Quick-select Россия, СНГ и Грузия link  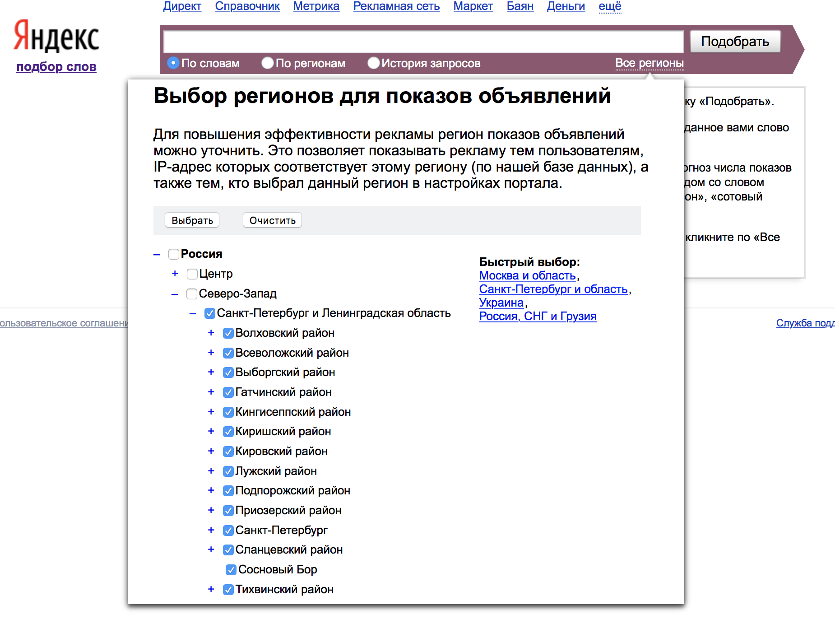point(538,316)
